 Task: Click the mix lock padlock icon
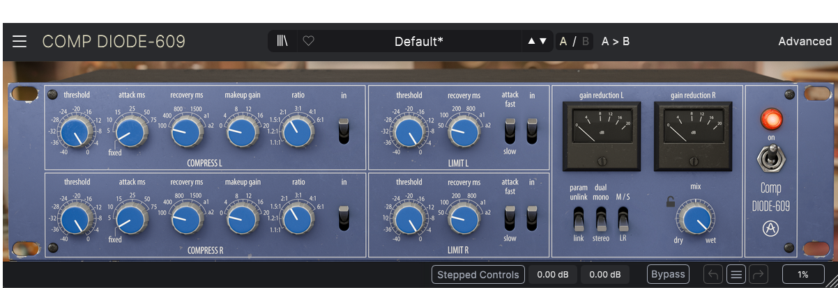(x=671, y=202)
